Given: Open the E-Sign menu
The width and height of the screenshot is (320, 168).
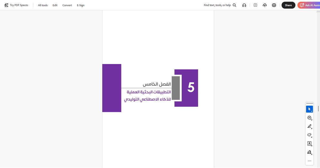Looking at the screenshot, I should coord(81,5).
